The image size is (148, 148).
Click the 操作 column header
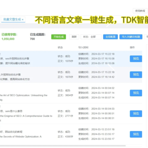tap(132, 47)
